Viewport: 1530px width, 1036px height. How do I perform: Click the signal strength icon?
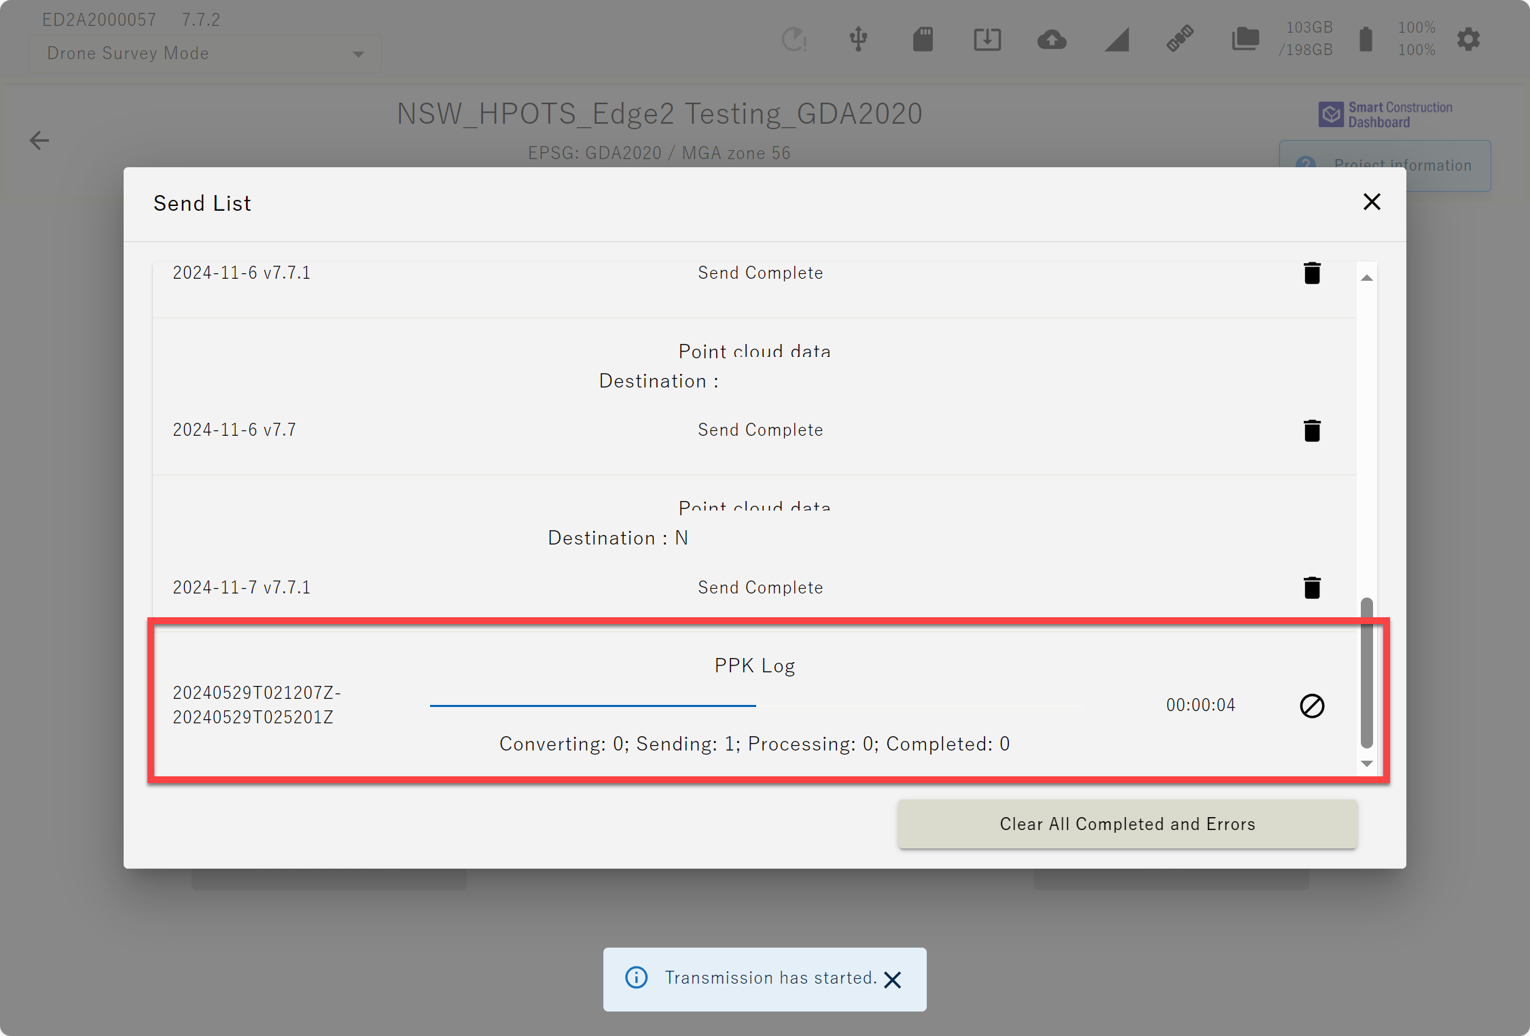coord(1116,39)
